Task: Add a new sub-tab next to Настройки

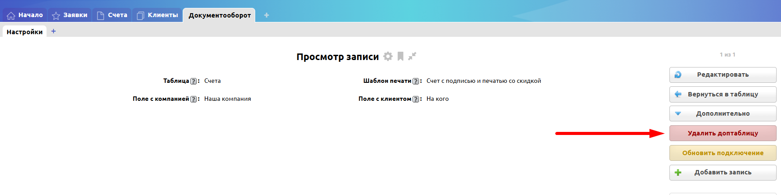Action: tap(54, 31)
